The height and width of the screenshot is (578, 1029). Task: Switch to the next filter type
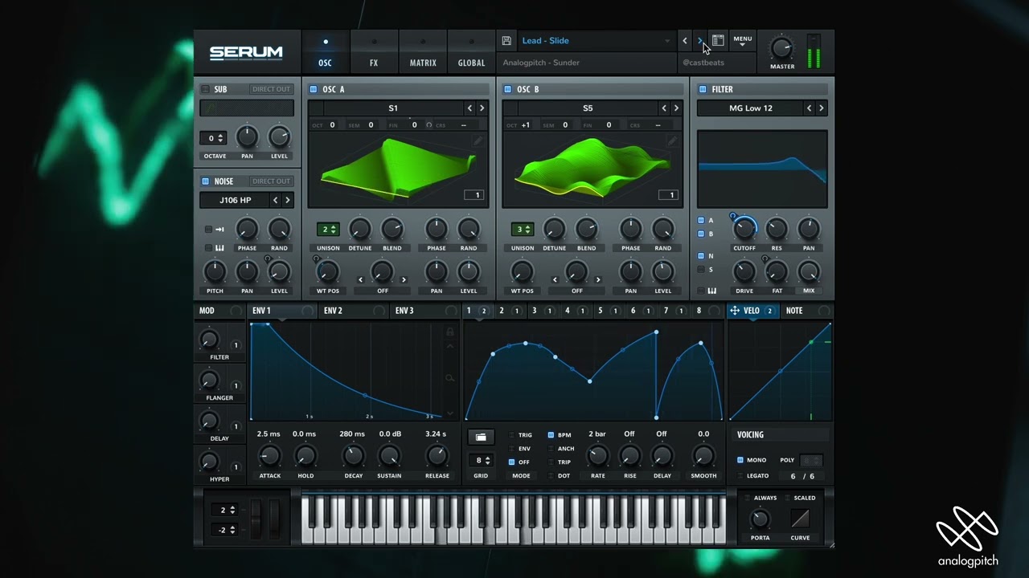click(x=822, y=108)
